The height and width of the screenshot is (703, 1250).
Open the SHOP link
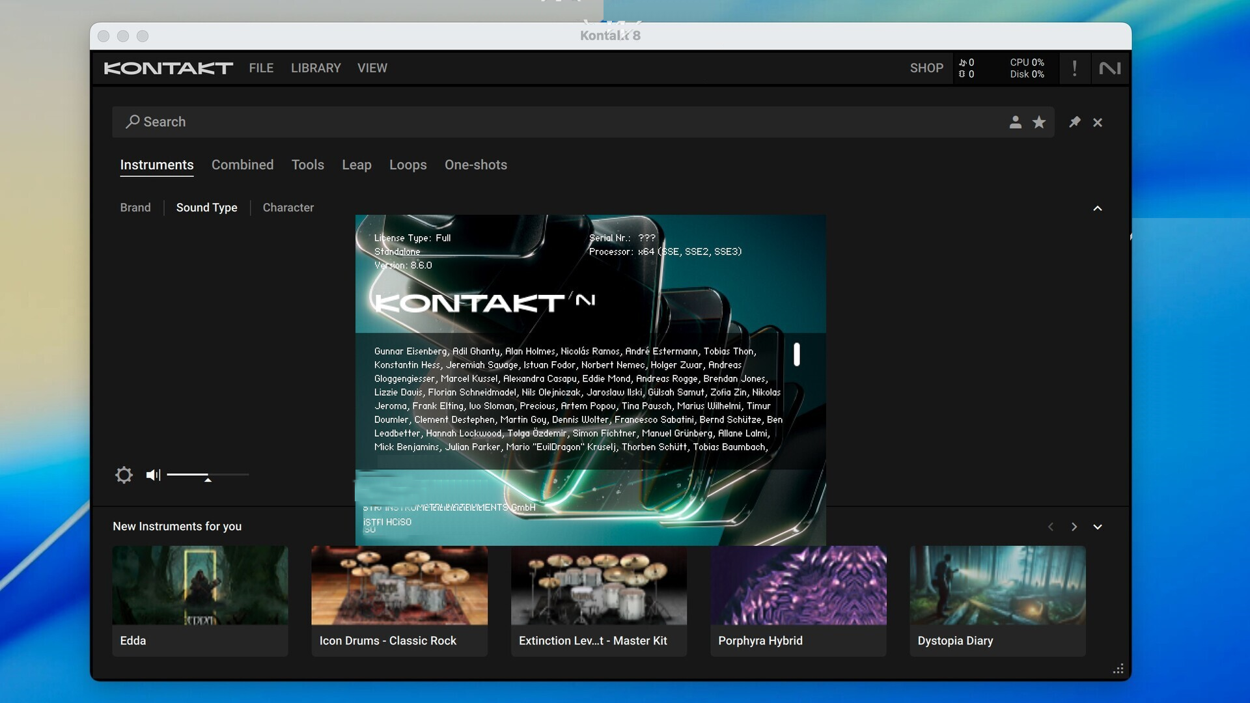click(x=926, y=68)
